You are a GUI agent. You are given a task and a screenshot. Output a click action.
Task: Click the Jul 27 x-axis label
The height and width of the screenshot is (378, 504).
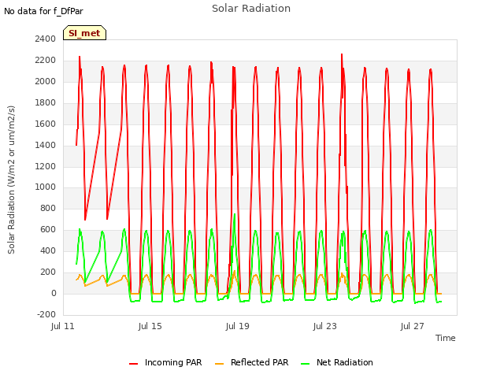click(413, 326)
